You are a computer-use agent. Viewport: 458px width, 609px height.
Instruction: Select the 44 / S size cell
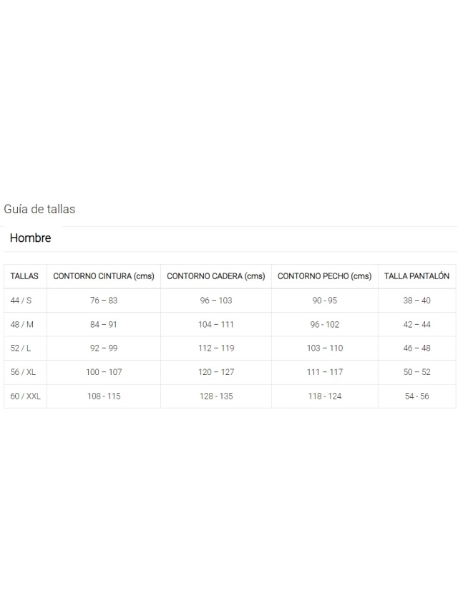coord(21,301)
